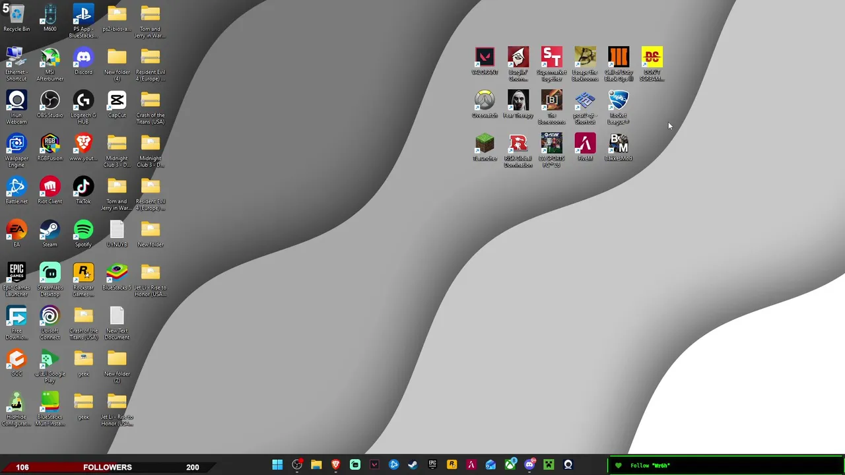845x475 pixels.
Task: Open the Windows Start menu
Action: (x=277, y=465)
